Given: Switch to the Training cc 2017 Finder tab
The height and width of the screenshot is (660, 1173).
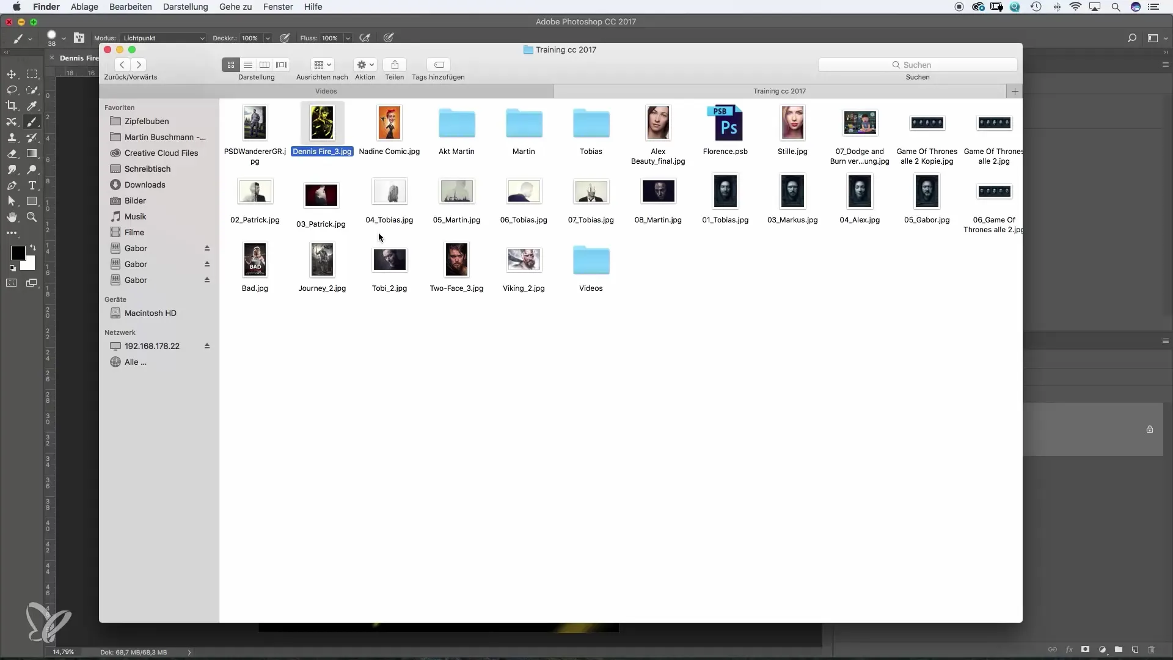Looking at the screenshot, I should [x=780, y=91].
